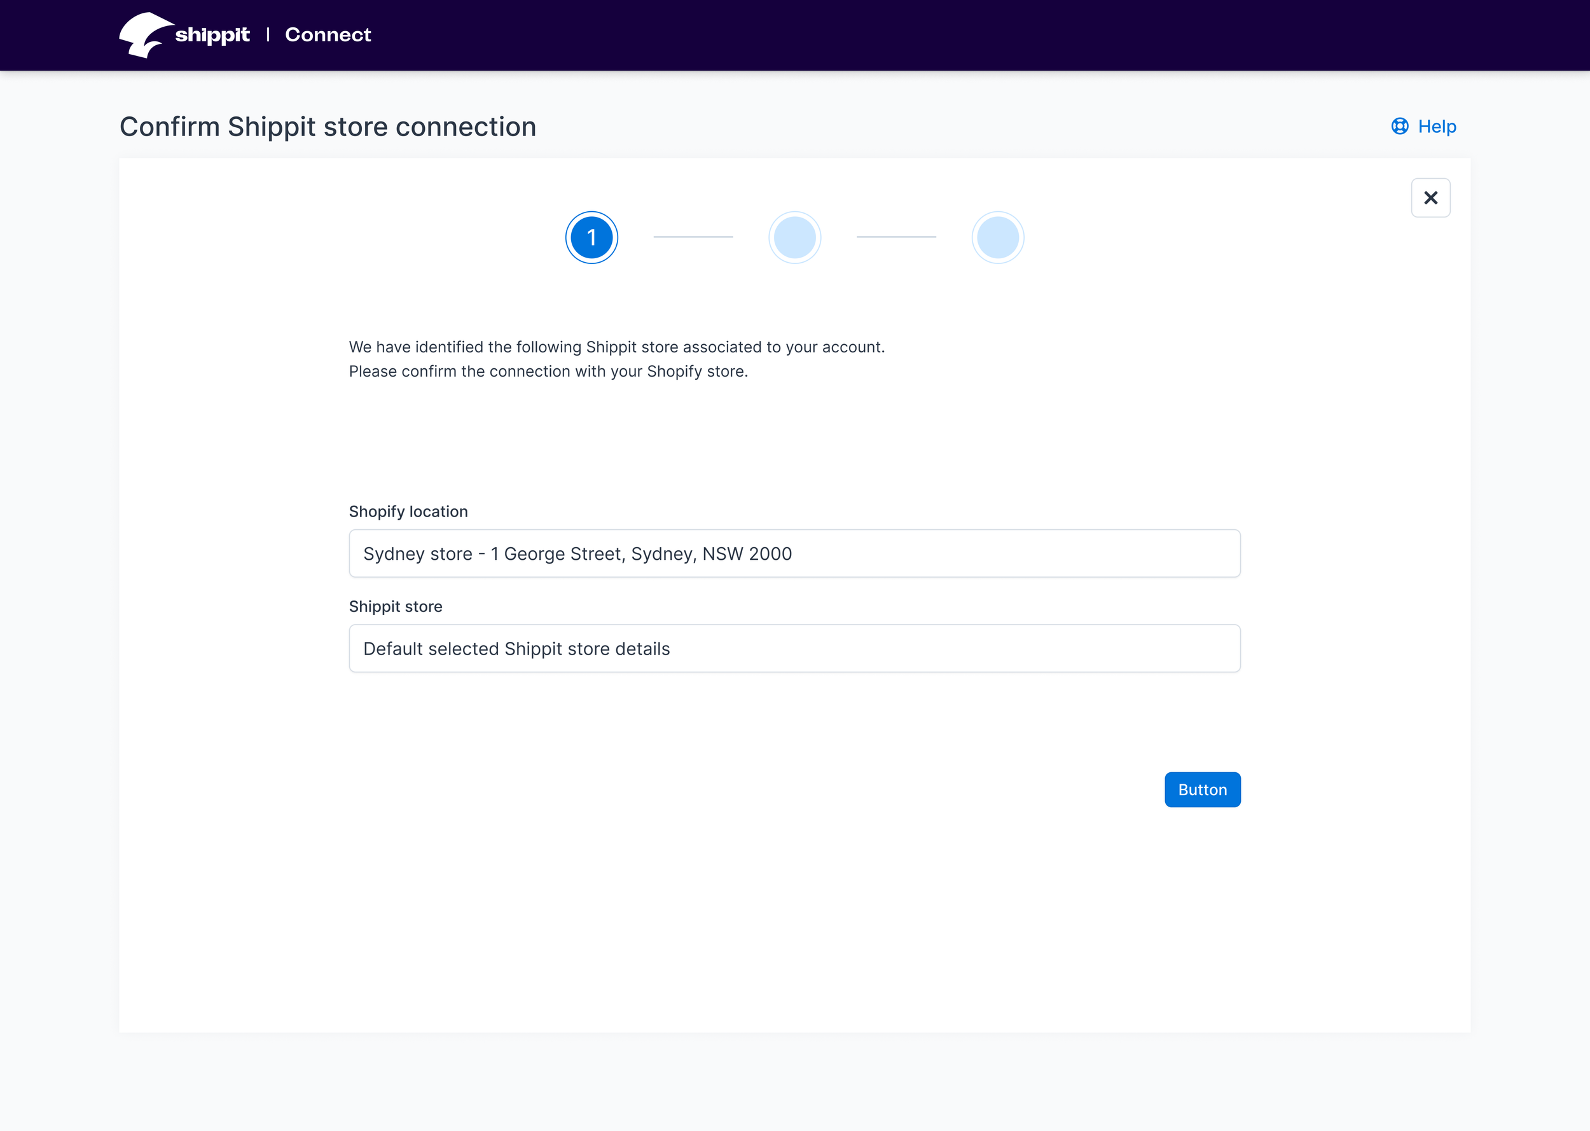This screenshot has width=1590, height=1131.
Task: Click the Sydney store address text
Action: click(x=577, y=553)
